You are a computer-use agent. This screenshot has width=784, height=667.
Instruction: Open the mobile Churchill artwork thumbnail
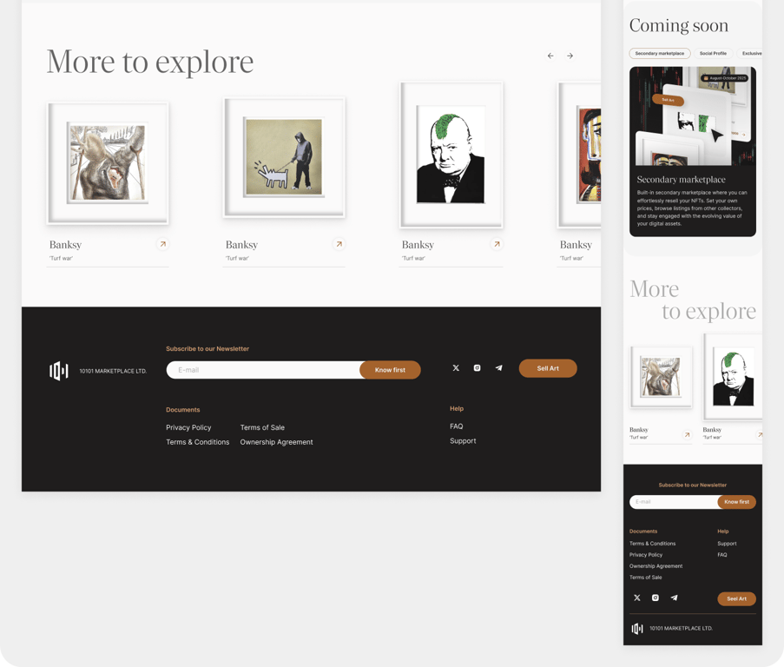click(x=733, y=378)
